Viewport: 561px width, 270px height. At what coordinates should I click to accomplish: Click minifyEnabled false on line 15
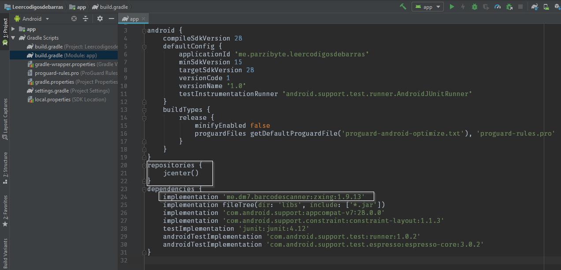pos(232,126)
